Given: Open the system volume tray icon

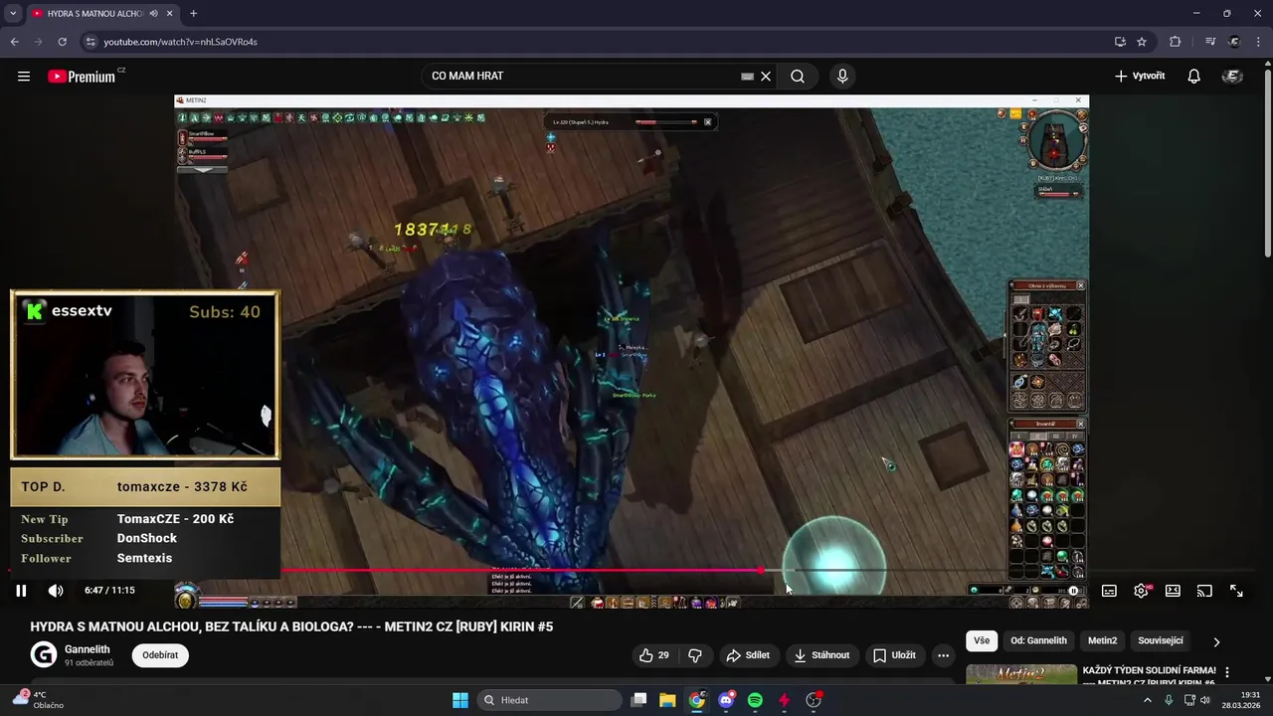Looking at the screenshot, I should click(x=1204, y=700).
